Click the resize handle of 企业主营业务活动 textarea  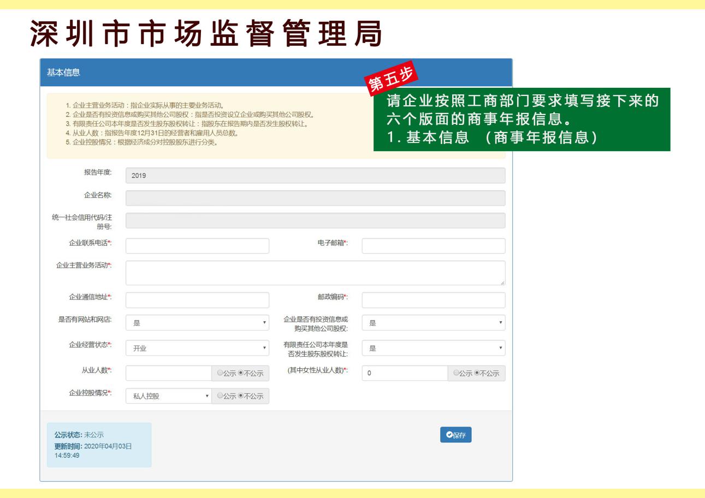(x=502, y=282)
